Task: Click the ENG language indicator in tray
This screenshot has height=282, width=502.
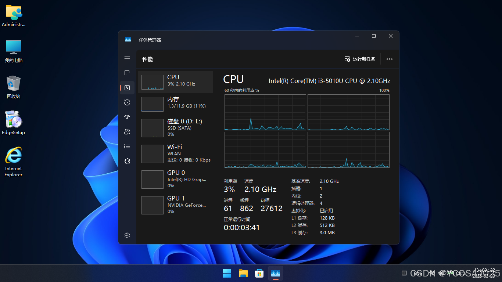Action: [x=418, y=273]
